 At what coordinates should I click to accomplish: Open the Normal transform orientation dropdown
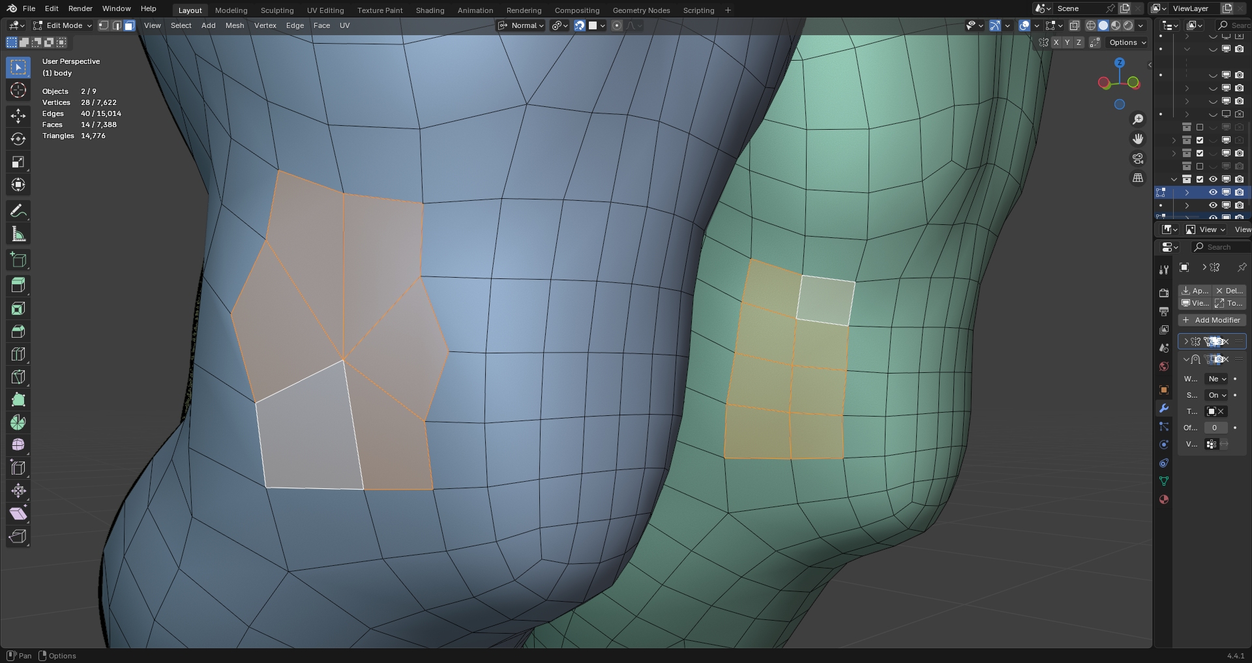click(x=522, y=25)
